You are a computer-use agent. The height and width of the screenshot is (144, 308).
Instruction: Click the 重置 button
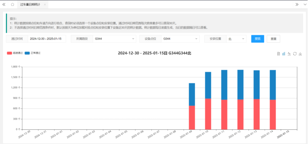click(x=273, y=39)
